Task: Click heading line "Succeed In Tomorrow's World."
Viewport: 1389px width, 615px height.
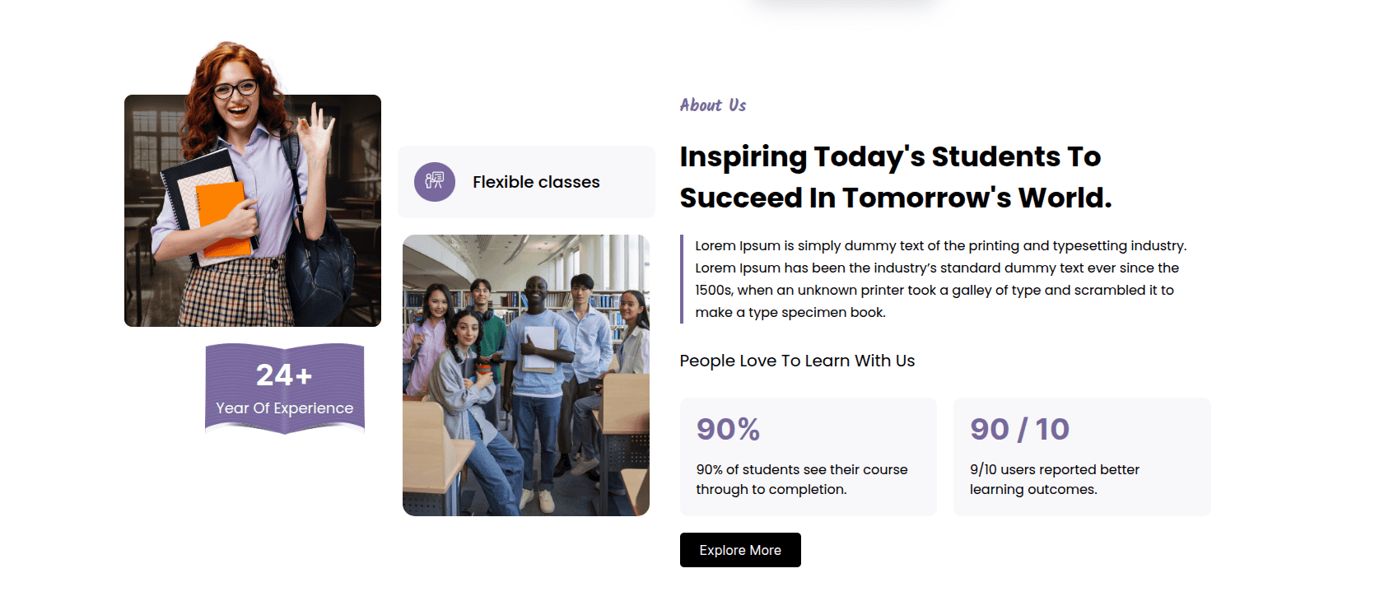Action: point(895,198)
